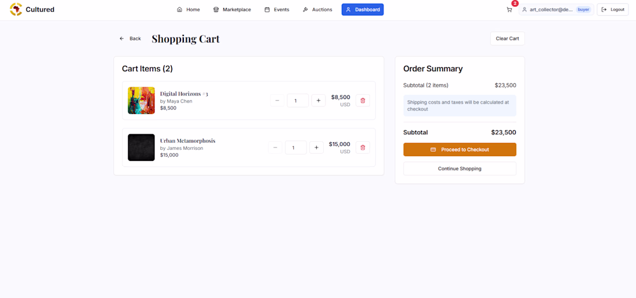This screenshot has width=636, height=298.
Task: Click the Cultured logo icon
Action: tap(16, 9)
